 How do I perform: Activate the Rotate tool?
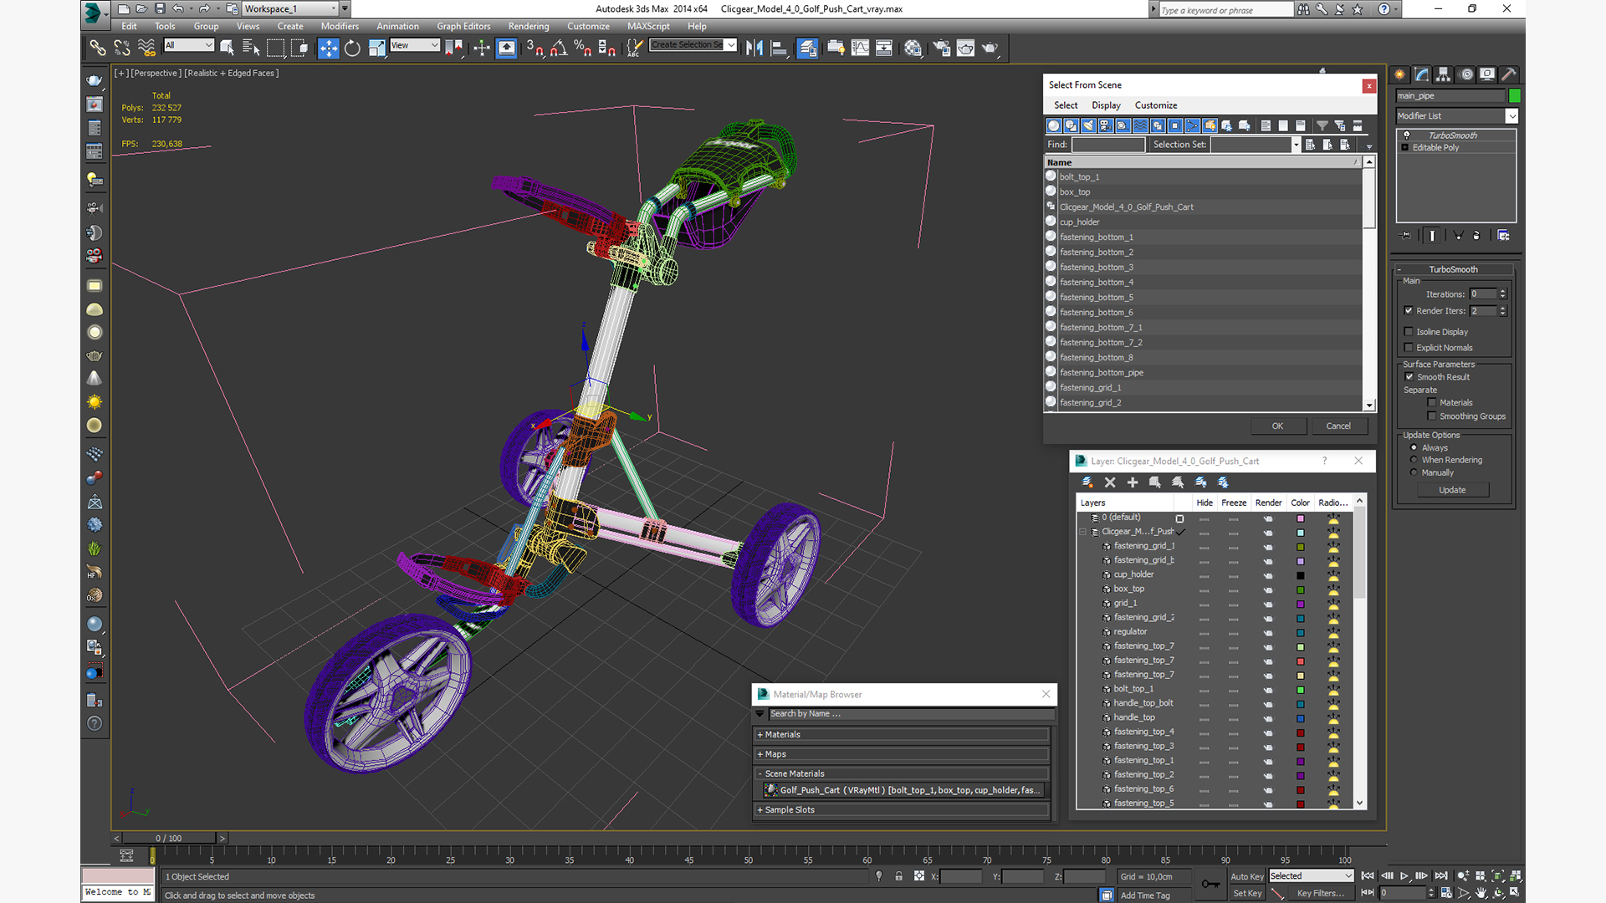(352, 48)
